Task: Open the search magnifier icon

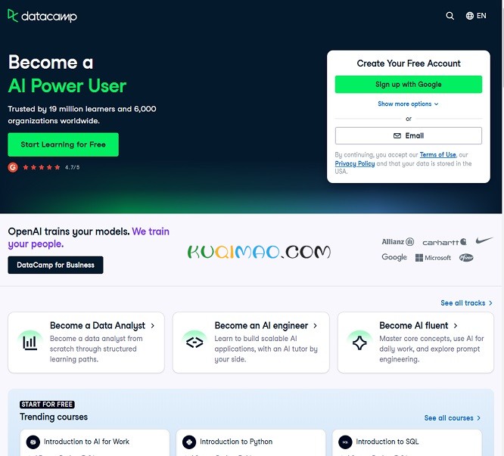Action: pyautogui.click(x=450, y=16)
